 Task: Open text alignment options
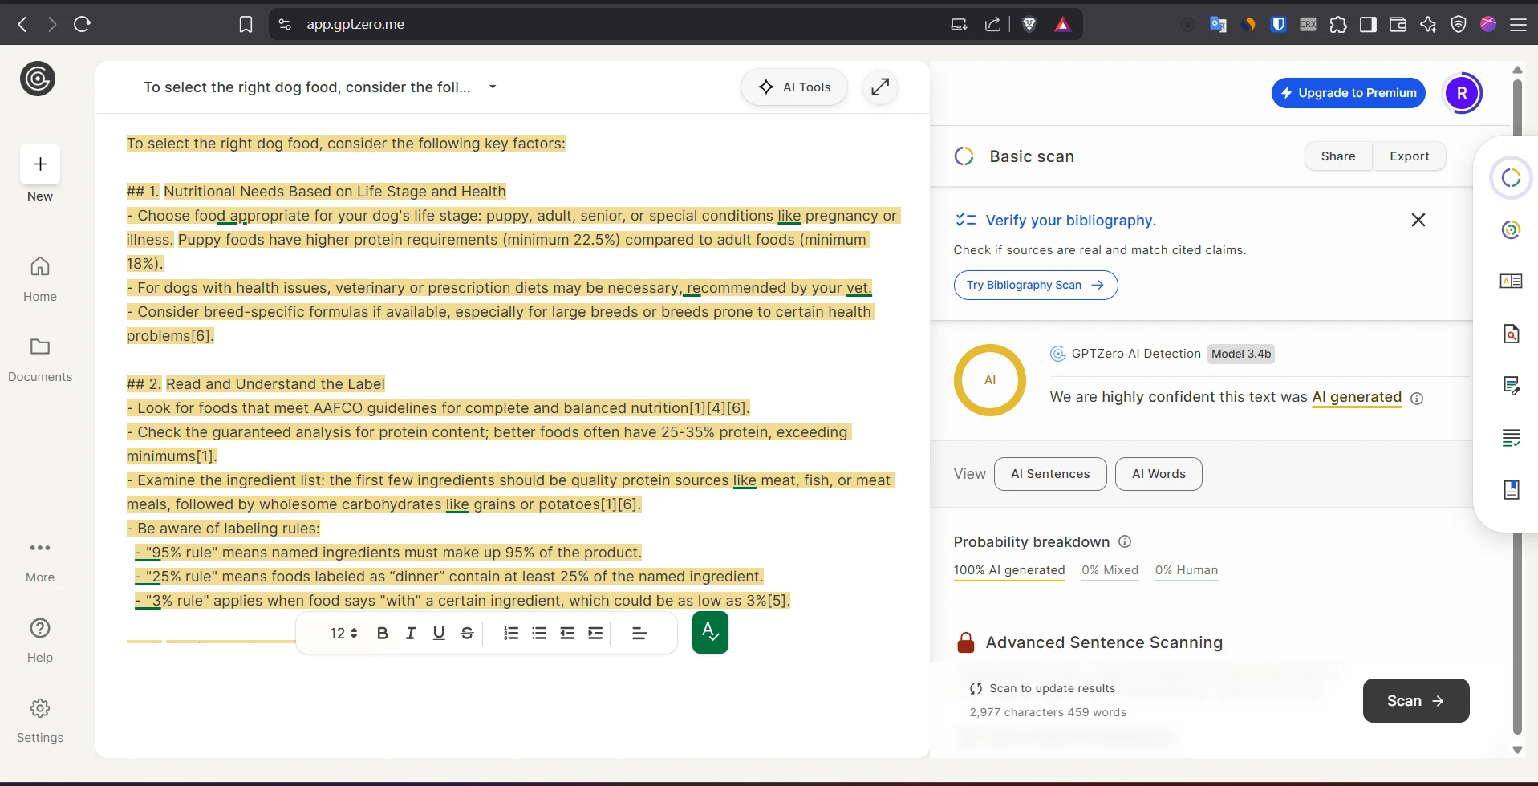click(x=639, y=634)
